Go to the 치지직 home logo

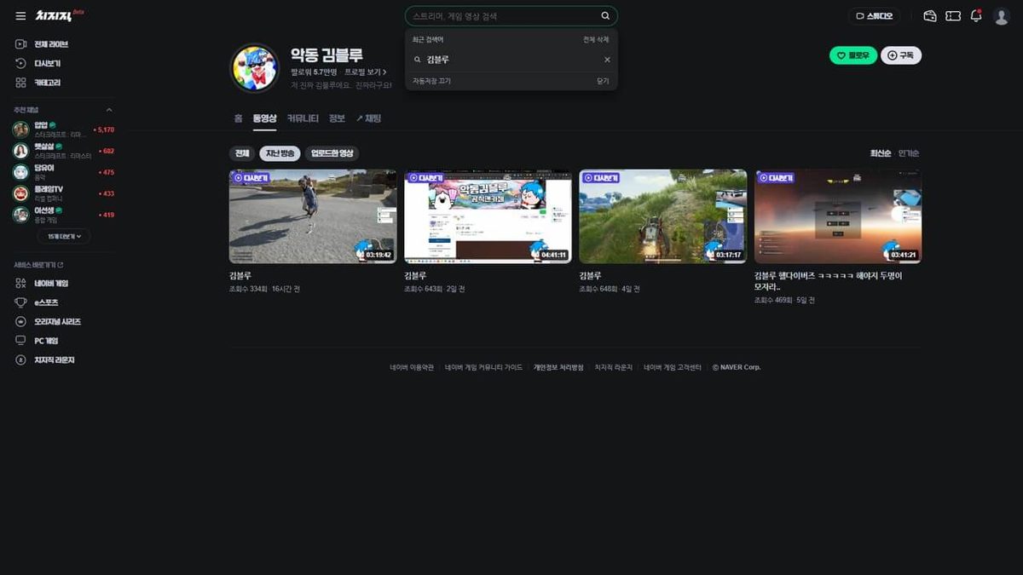pyautogui.click(x=55, y=15)
